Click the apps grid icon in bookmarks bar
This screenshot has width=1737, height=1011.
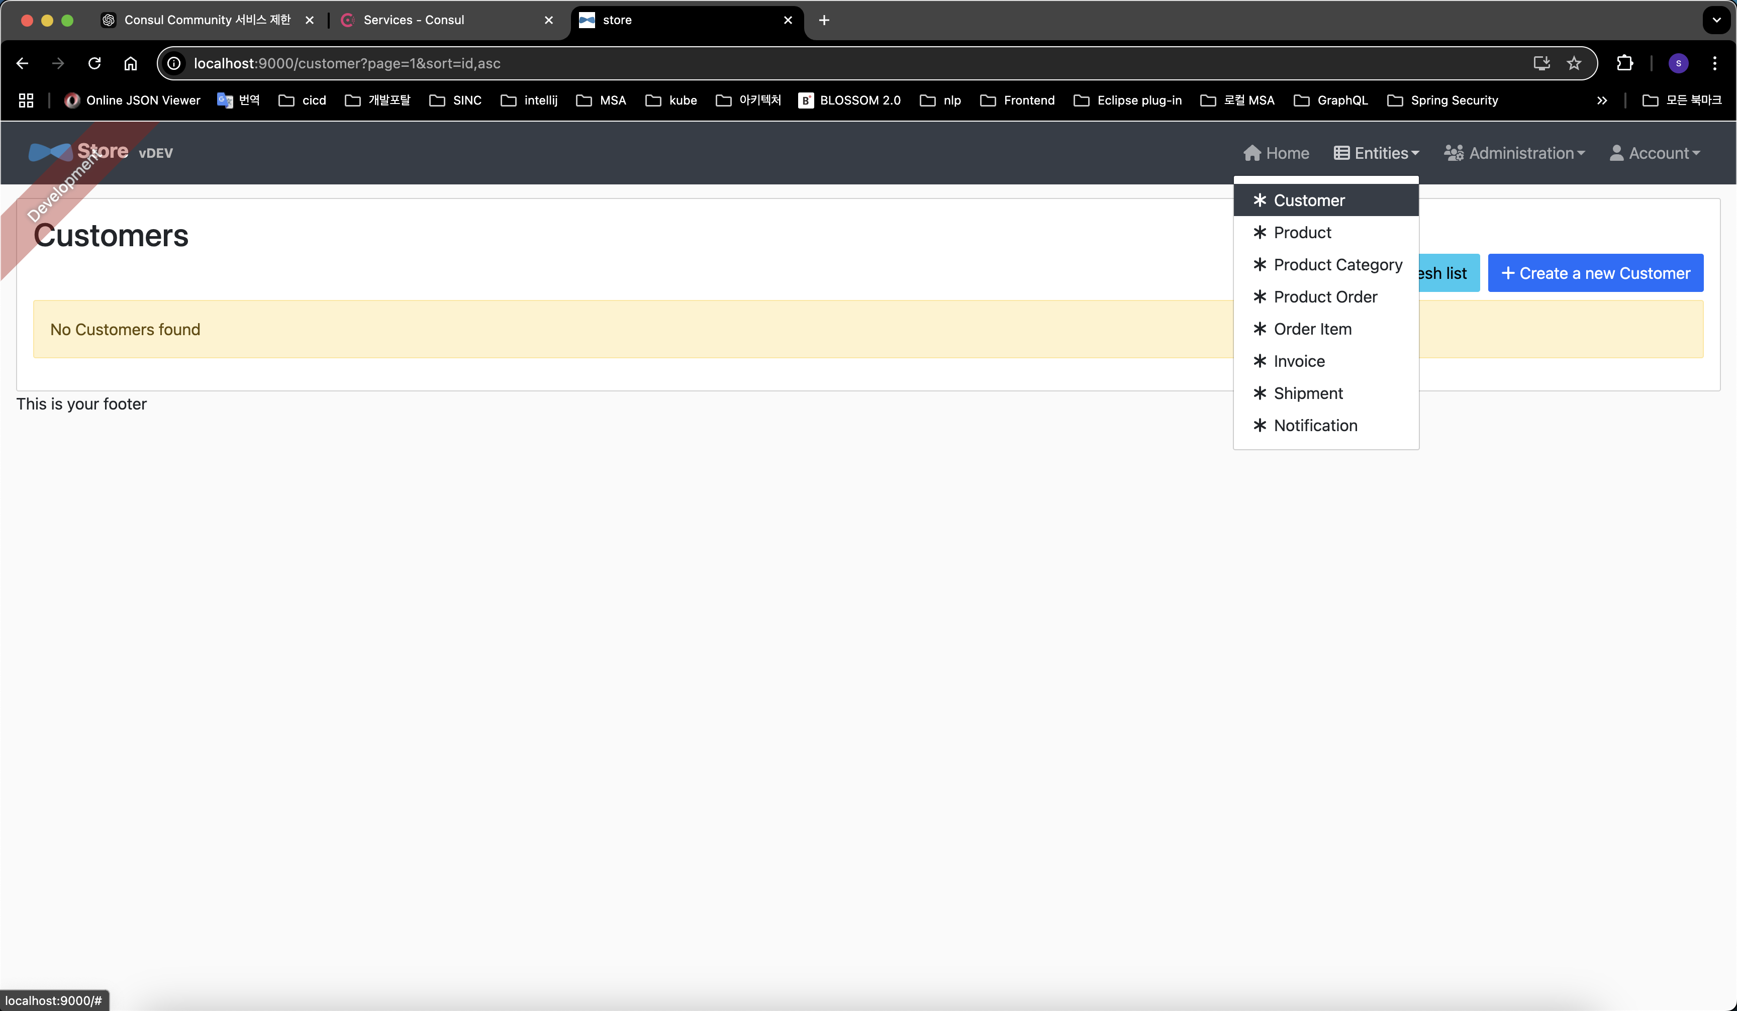point(26,100)
